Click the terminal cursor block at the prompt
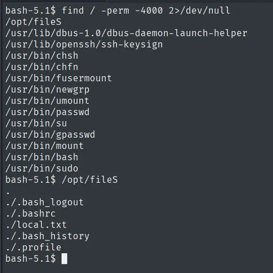Screen dimensions: 273x273 (x=64, y=258)
